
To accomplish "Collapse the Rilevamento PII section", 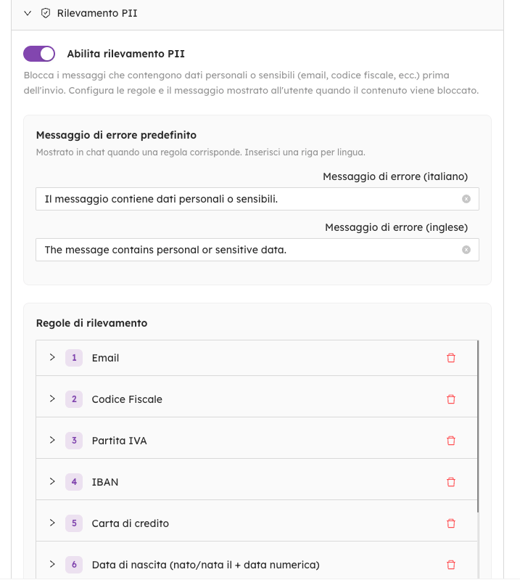I will (28, 13).
